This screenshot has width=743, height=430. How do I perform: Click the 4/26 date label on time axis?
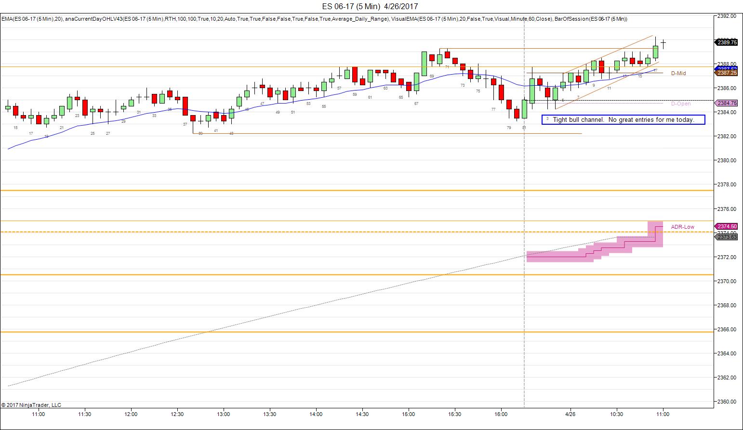tap(570, 414)
